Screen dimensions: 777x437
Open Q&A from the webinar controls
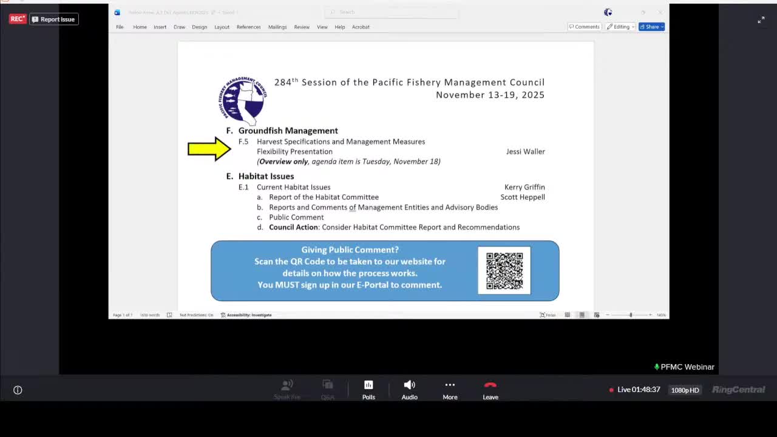point(328,390)
